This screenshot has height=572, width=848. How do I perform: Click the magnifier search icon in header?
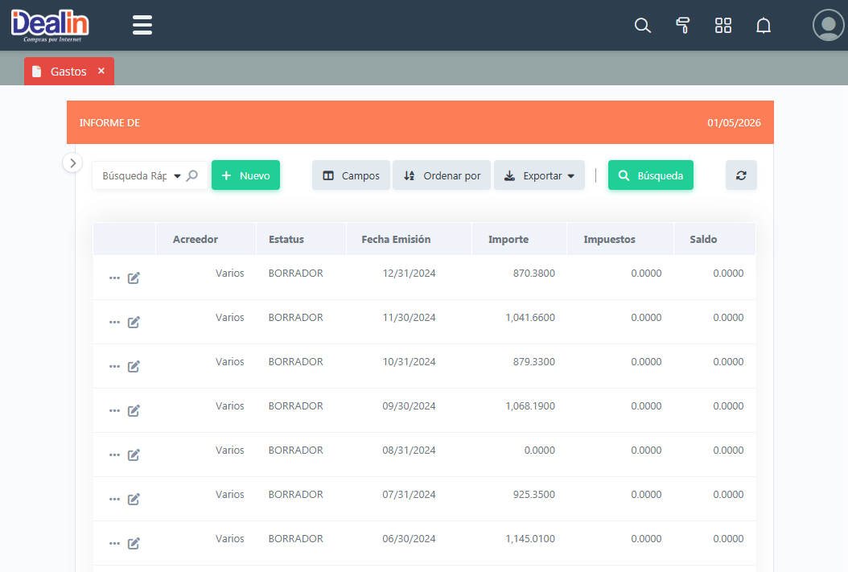tap(642, 26)
